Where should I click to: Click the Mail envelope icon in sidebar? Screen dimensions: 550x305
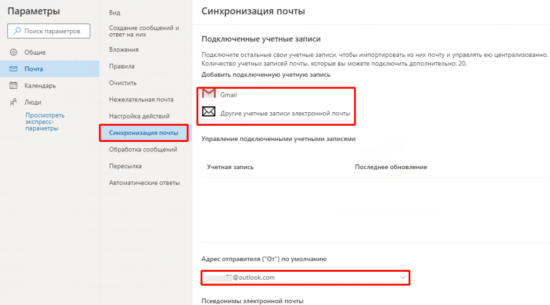pyautogui.click(x=14, y=69)
